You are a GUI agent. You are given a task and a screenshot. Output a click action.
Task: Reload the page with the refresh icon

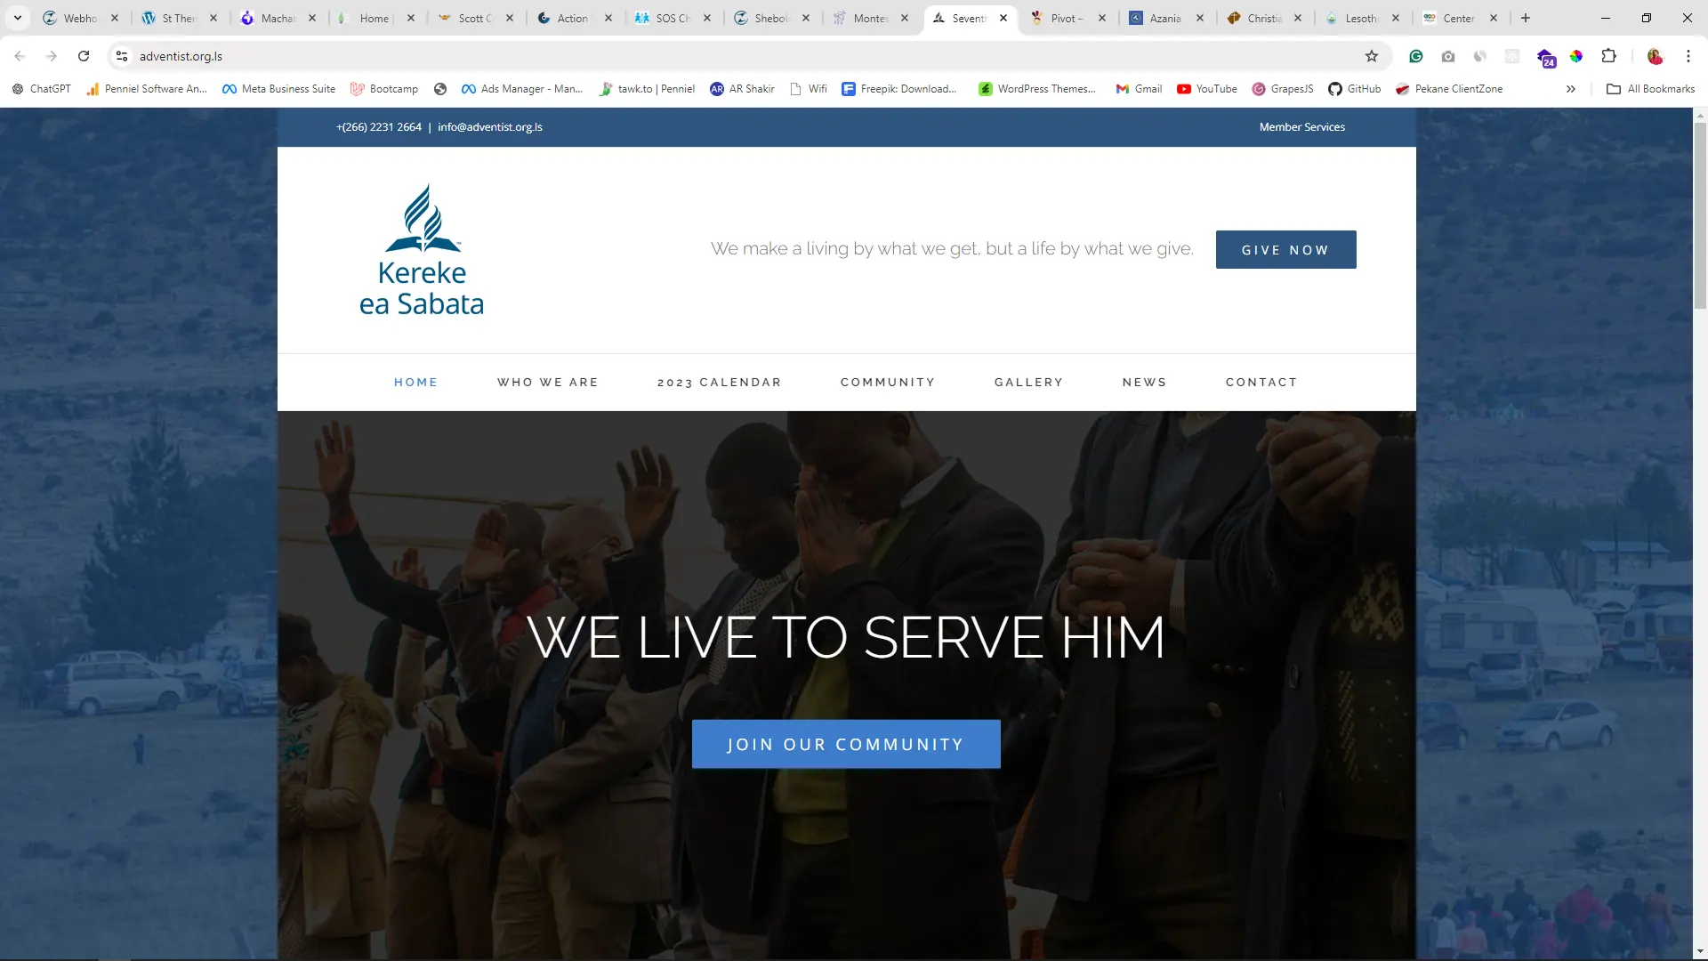84,56
